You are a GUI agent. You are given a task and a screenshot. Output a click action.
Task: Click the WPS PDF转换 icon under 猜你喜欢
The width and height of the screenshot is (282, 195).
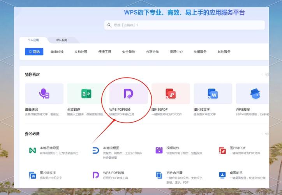coord(129,94)
